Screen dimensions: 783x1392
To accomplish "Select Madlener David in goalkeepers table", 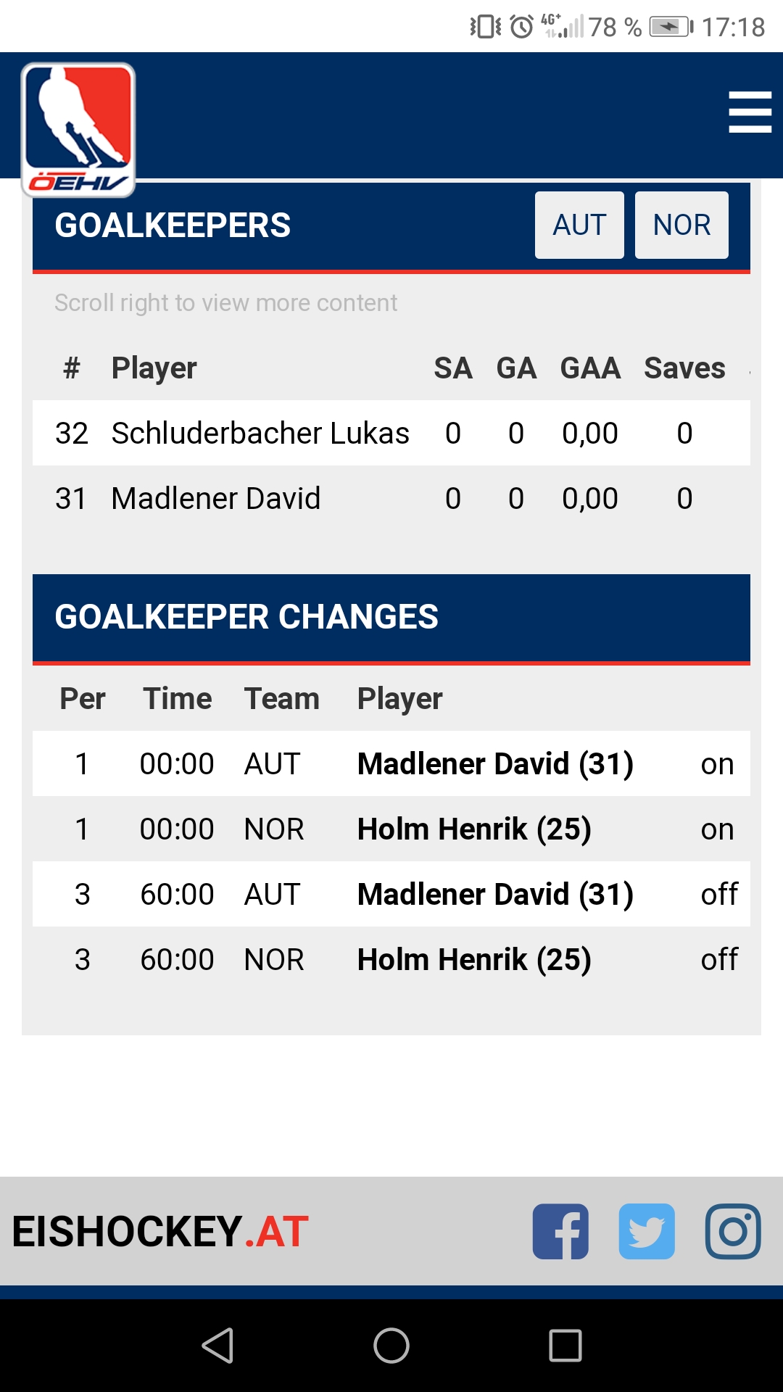I will pos(215,499).
